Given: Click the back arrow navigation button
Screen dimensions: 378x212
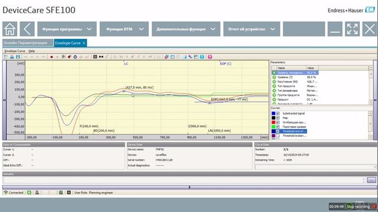Looking at the screenshot, I should [x=27, y=29].
